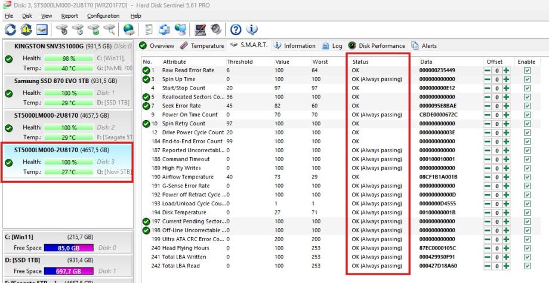
Task: Switch to the Log tab
Action: [x=332, y=45]
